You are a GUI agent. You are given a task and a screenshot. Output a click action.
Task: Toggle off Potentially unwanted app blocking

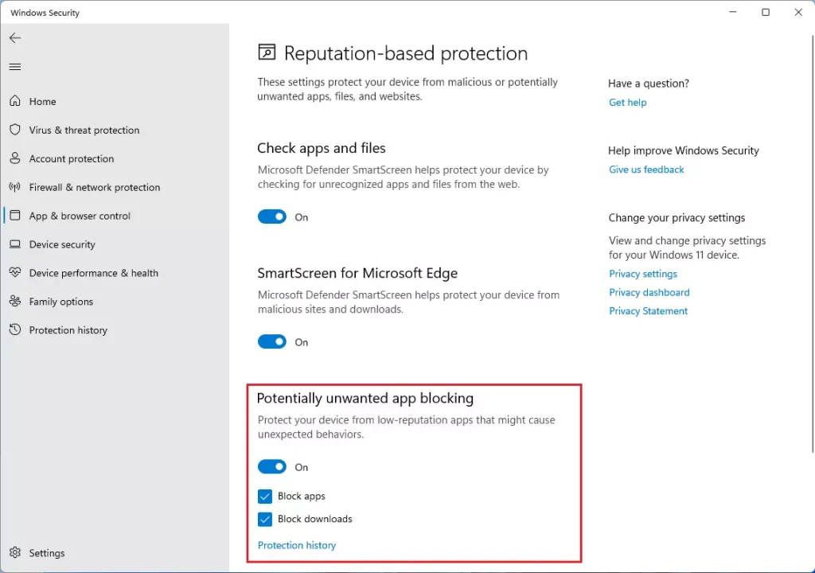[x=271, y=466]
